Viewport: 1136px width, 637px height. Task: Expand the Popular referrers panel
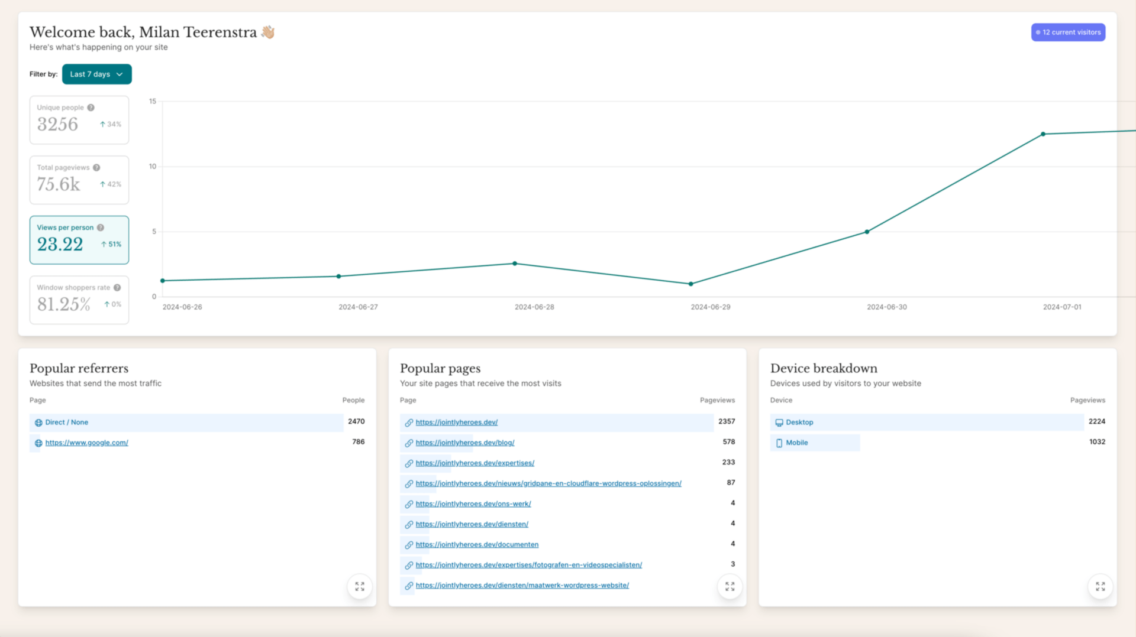(x=359, y=586)
